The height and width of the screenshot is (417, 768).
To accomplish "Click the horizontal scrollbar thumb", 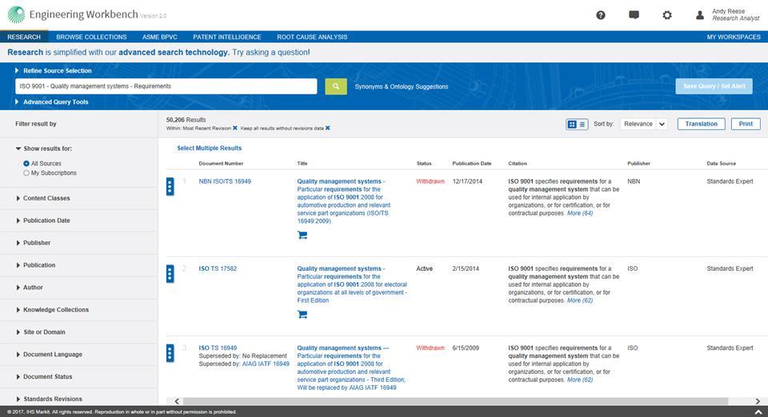I will click(x=455, y=401).
